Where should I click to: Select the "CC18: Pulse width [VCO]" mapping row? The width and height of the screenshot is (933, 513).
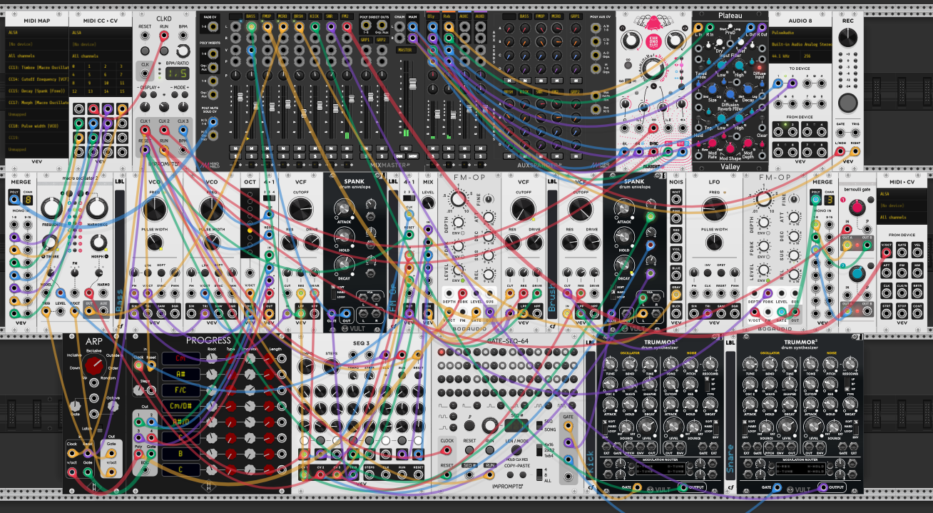coord(36,126)
